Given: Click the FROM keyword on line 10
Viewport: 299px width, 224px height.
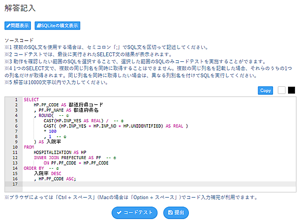Looking at the screenshot, I should click(29, 147).
